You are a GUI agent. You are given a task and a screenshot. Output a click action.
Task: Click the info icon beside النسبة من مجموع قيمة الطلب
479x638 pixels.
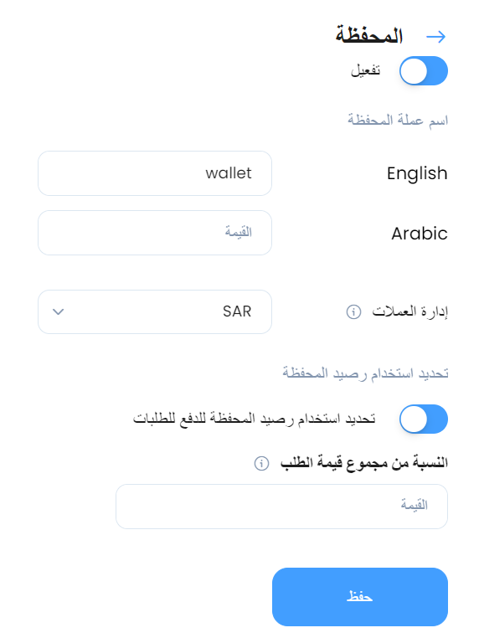tap(261, 464)
